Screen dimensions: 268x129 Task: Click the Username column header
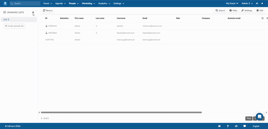click(x=121, y=18)
